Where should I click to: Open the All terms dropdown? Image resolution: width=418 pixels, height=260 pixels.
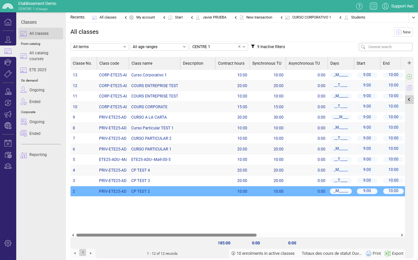coord(100,47)
